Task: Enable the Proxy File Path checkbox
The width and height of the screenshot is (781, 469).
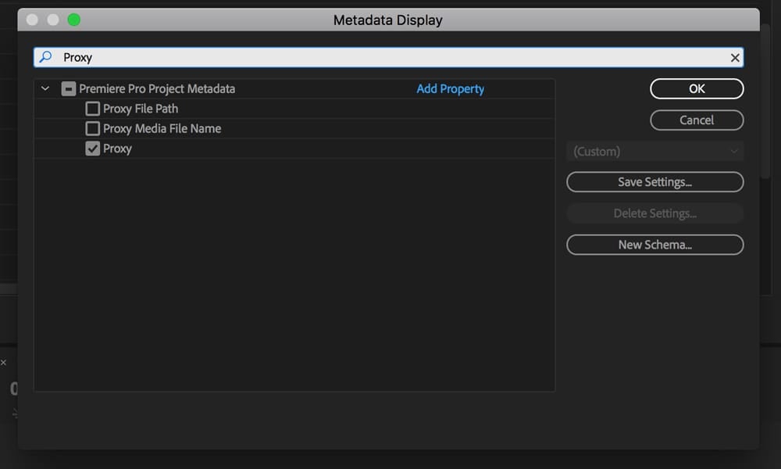Action: tap(92, 109)
